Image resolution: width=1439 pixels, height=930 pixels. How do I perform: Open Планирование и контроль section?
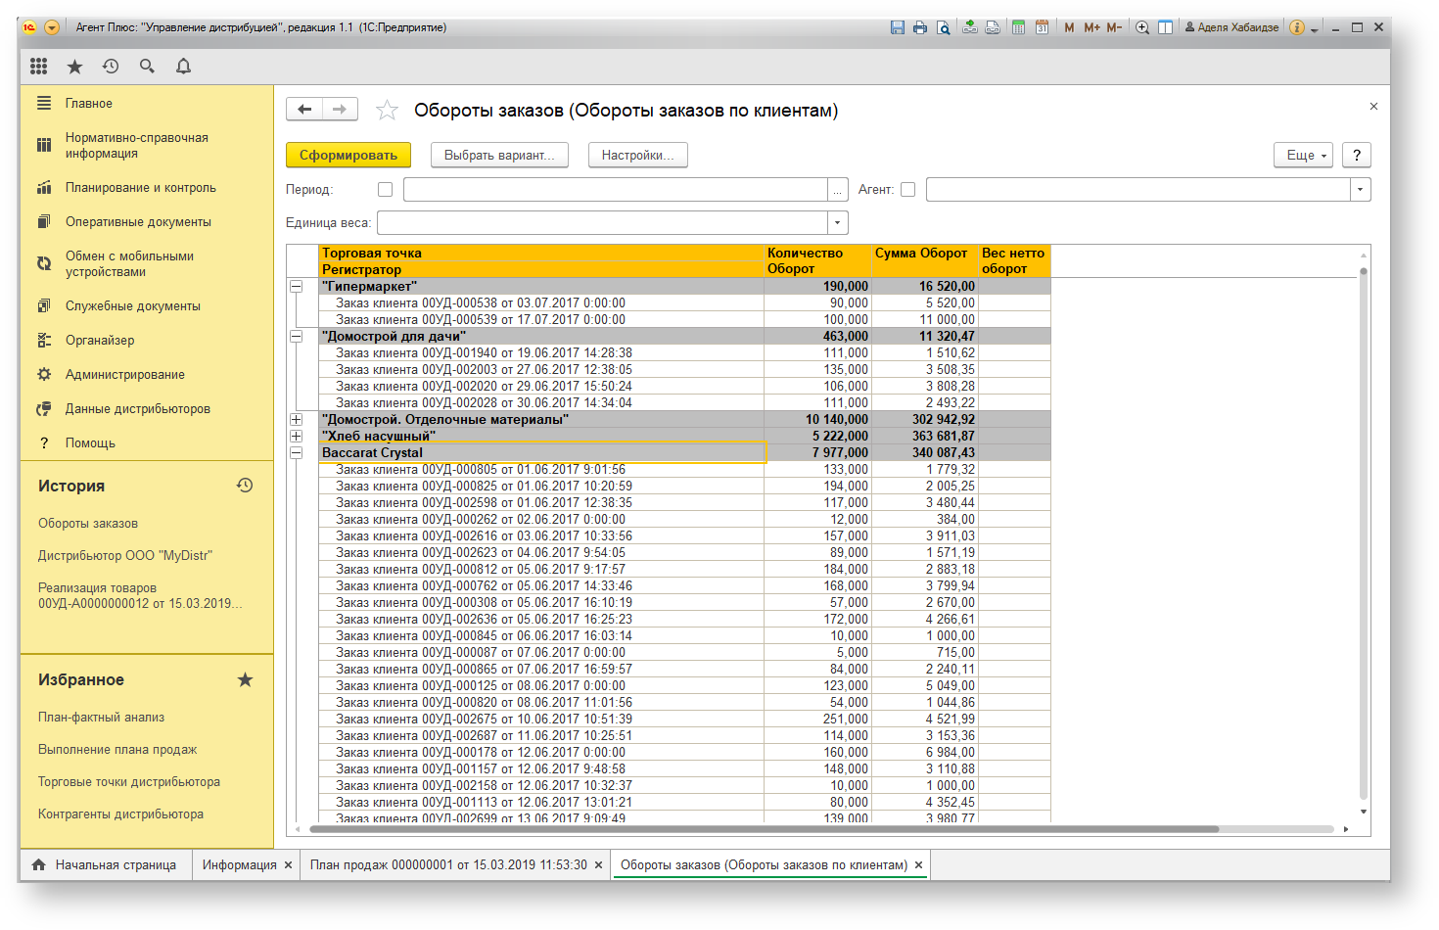tap(140, 187)
